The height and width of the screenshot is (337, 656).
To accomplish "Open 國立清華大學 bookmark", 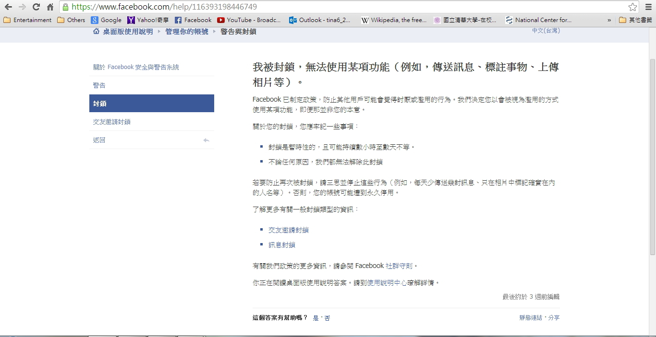I will 465,20.
